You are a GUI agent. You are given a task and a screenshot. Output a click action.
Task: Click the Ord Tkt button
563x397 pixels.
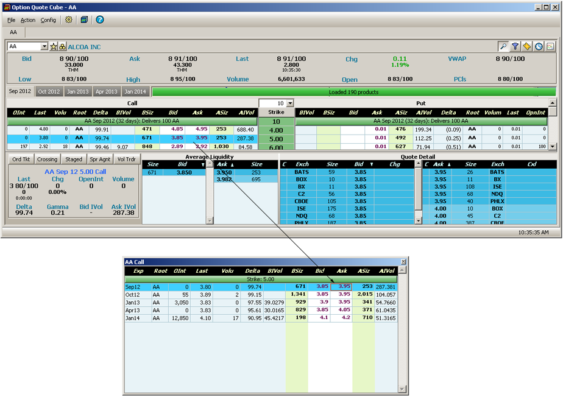coord(21,160)
